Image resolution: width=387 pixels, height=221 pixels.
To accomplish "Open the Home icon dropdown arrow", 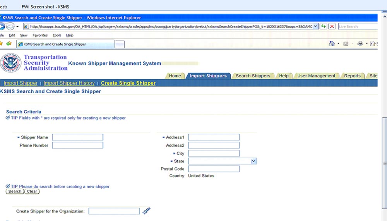I will click(x=338, y=44).
